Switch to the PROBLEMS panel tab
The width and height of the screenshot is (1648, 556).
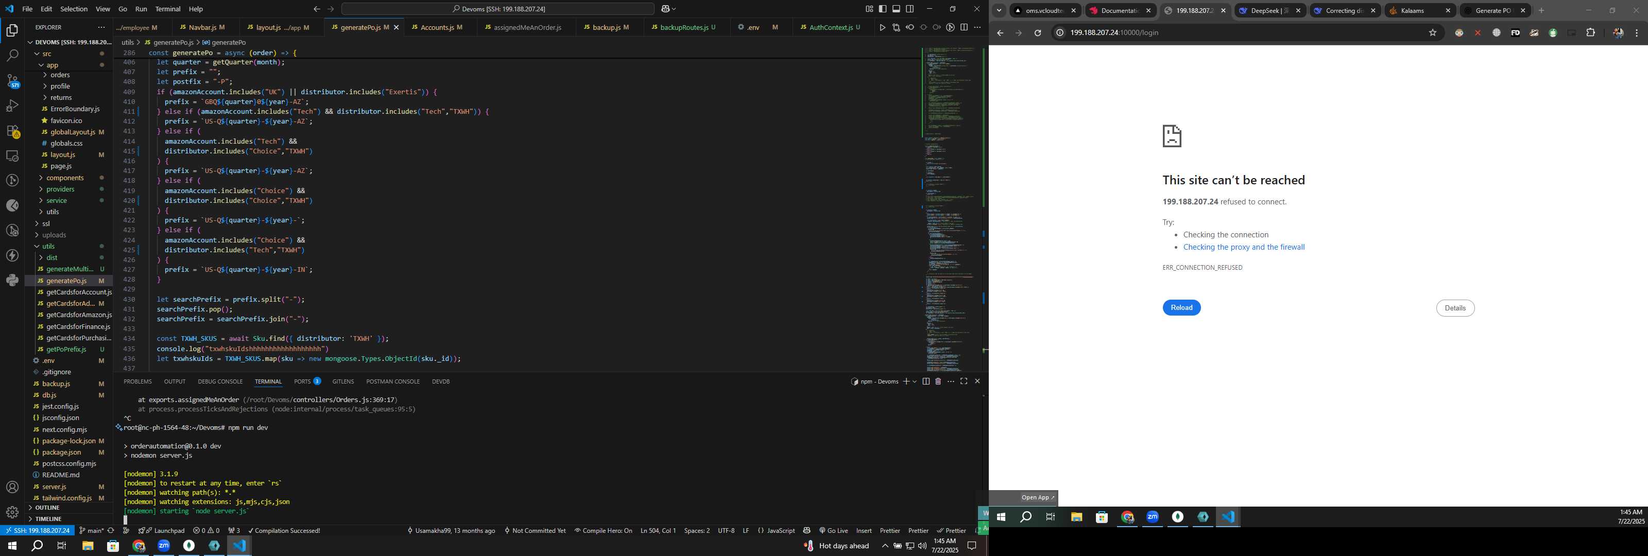[138, 381]
